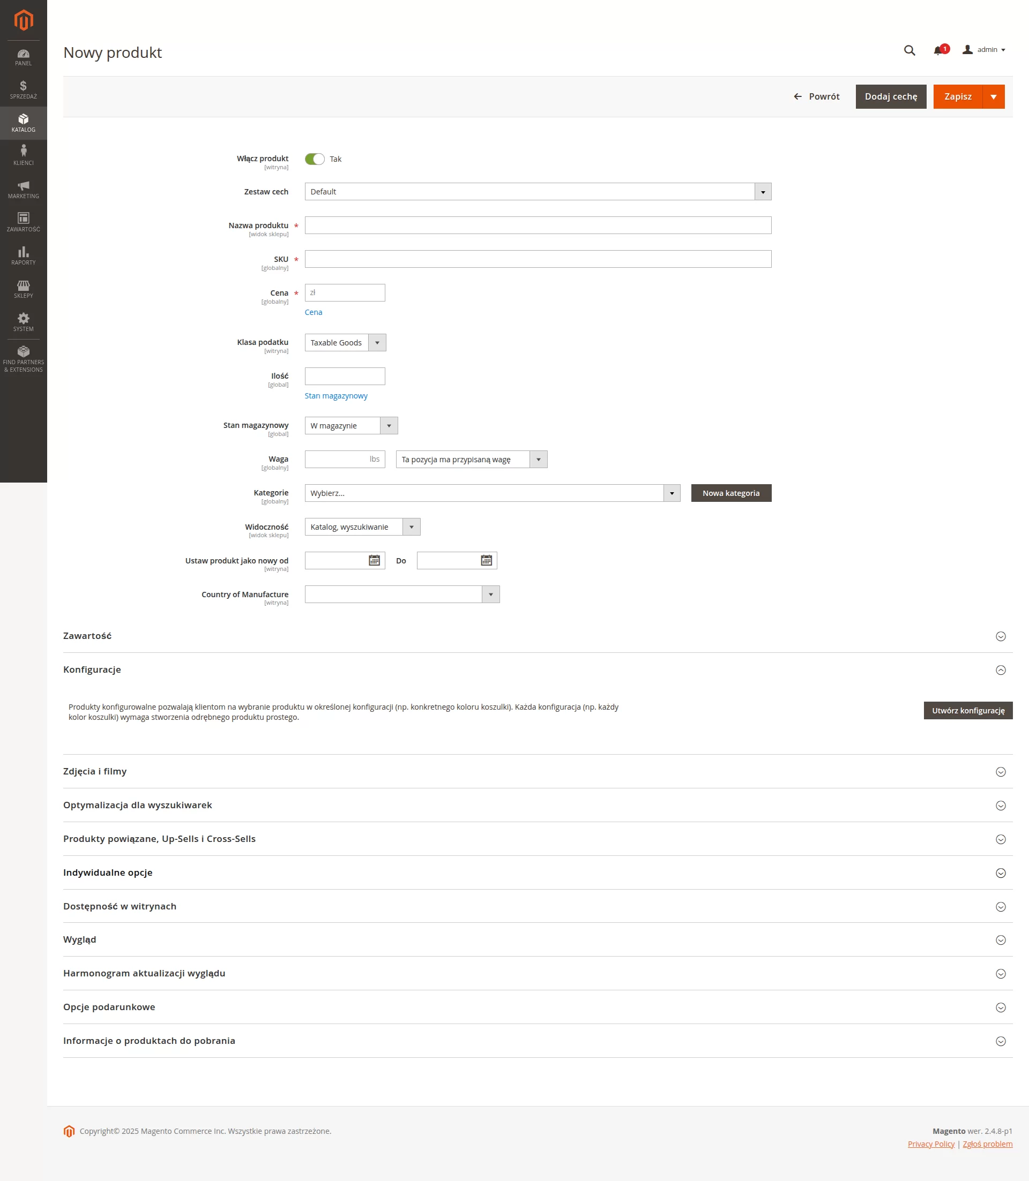Image resolution: width=1029 pixels, height=1181 pixels.
Task: Open the Raporty sidebar menu
Action: [x=24, y=256]
